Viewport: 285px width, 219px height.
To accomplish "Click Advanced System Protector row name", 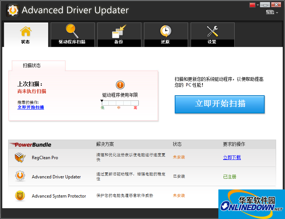I will [59, 196].
